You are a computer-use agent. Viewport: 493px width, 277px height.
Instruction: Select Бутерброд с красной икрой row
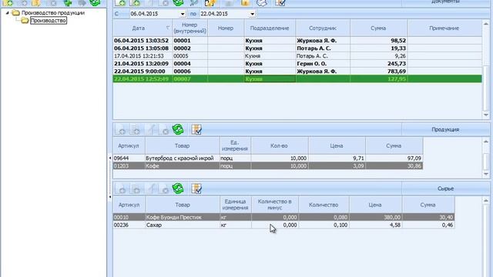coord(268,159)
